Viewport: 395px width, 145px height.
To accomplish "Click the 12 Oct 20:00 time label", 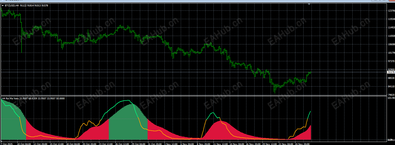I will [41, 144].
